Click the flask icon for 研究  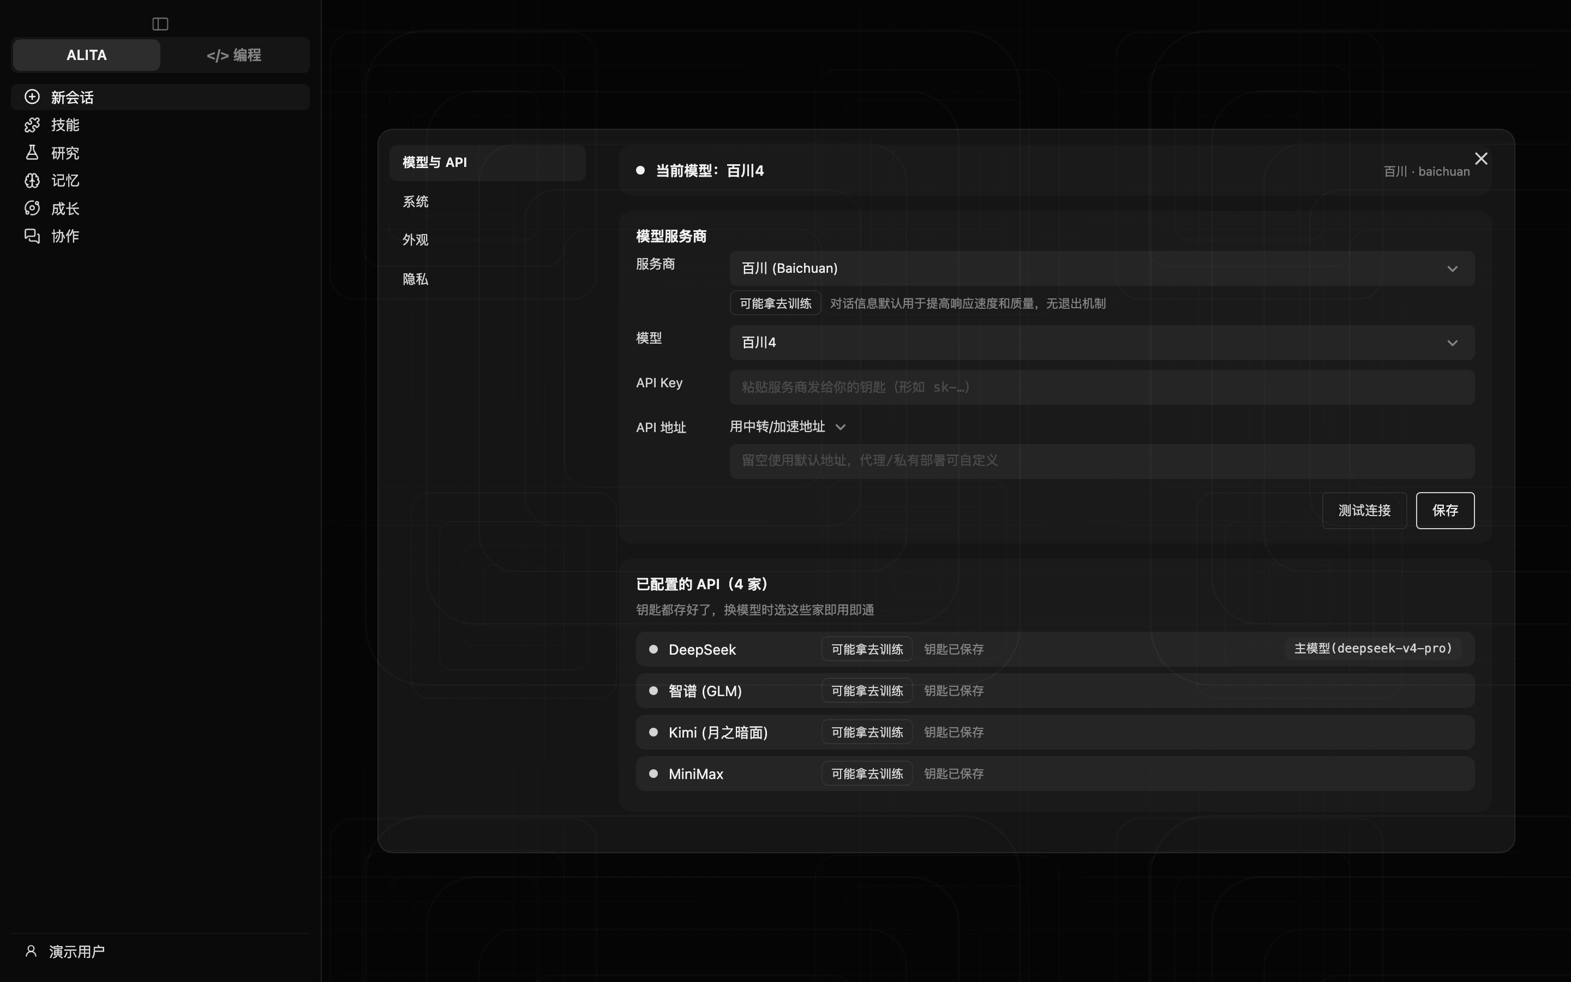[x=32, y=153]
